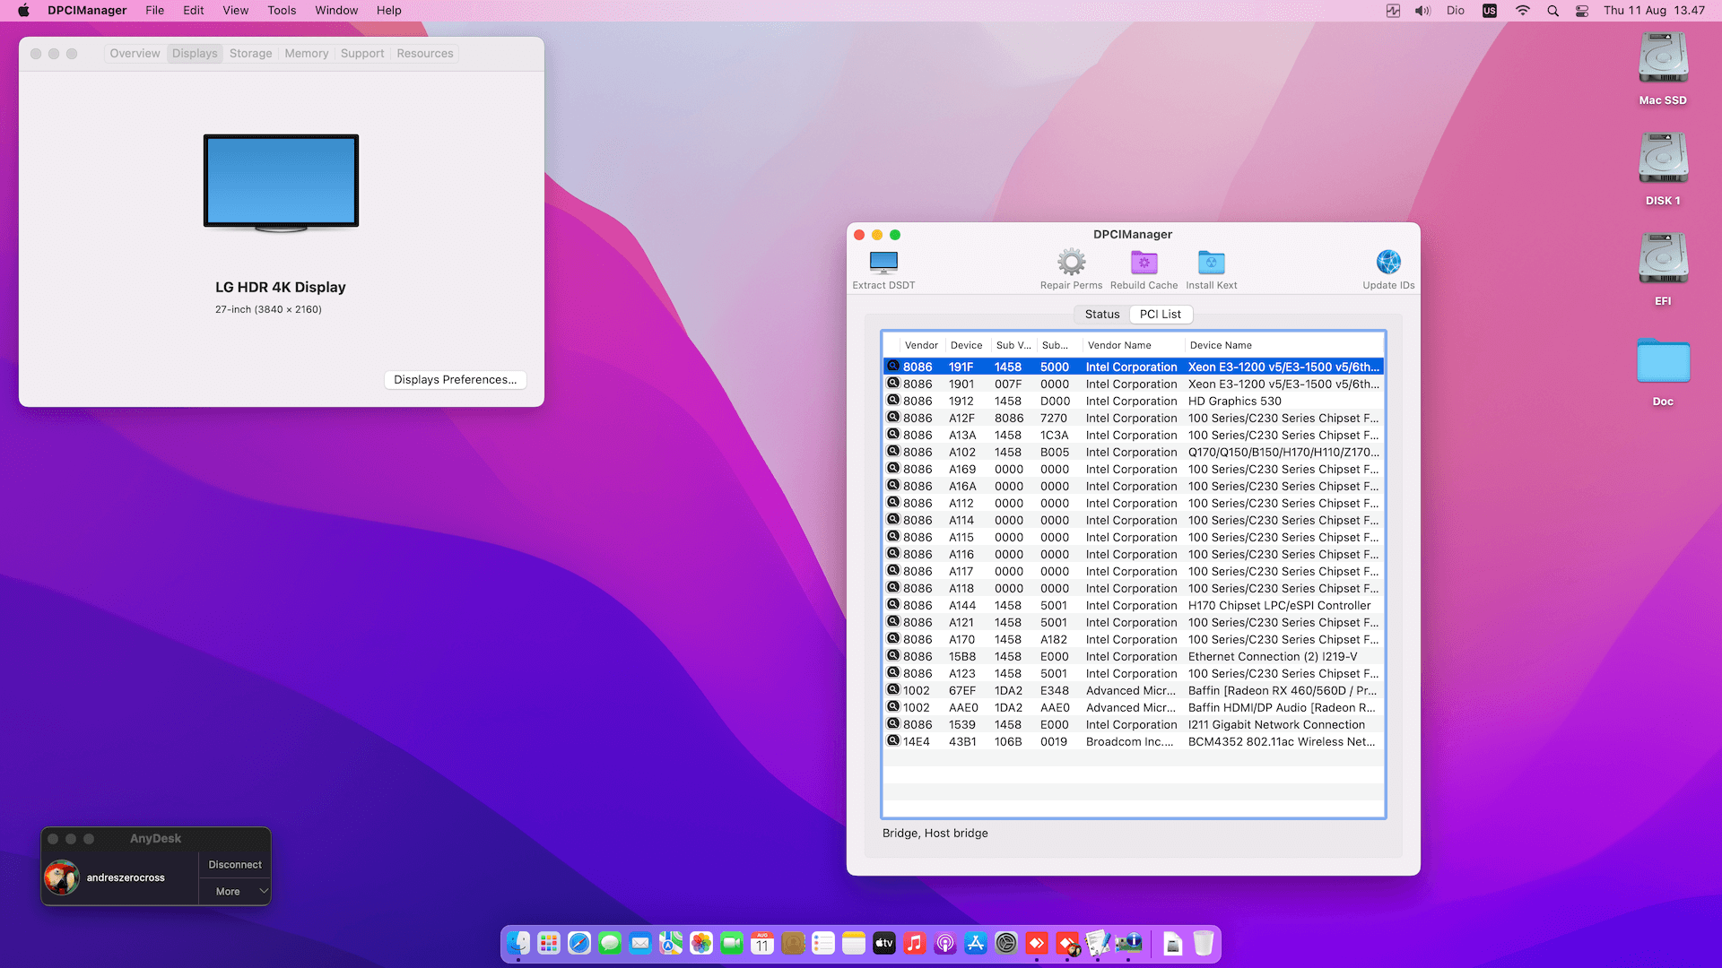The image size is (1722, 968).
Task: Select the DISK 1 desktop drive
Action: 1663,159
